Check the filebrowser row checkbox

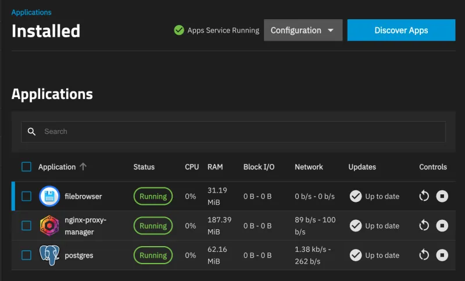[x=26, y=196]
